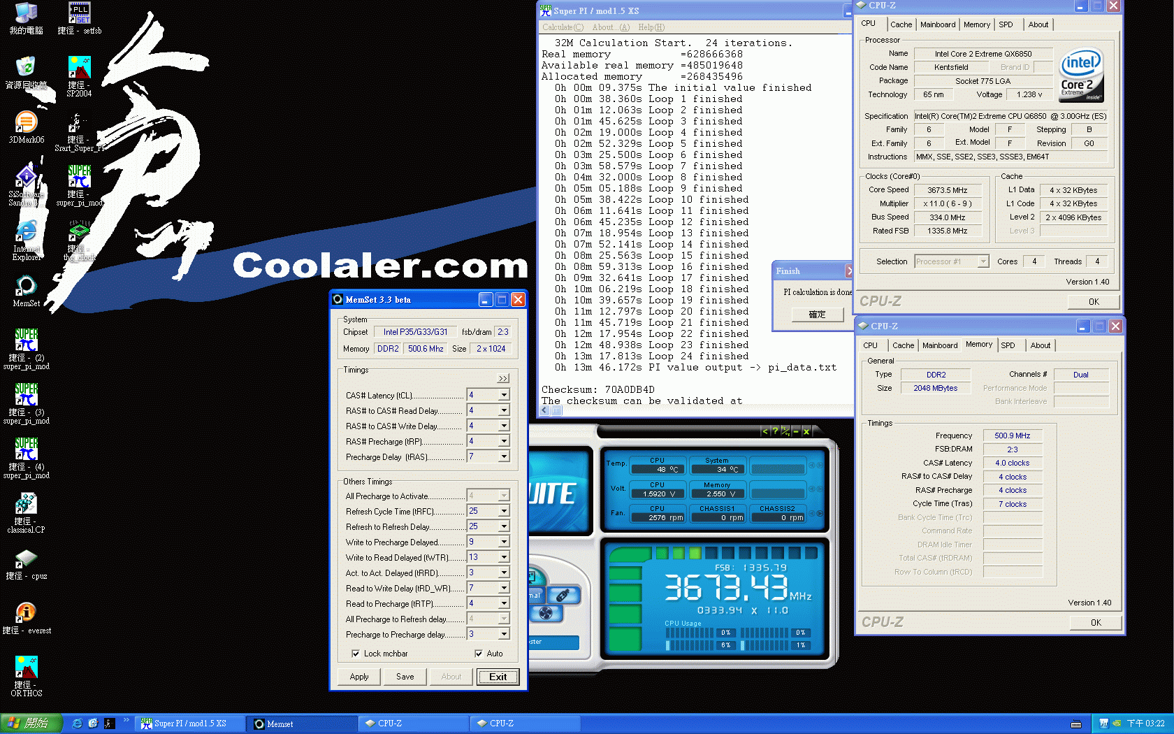1174x734 pixels.
Task: Open the Help menu in Super PI
Action: point(651,27)
